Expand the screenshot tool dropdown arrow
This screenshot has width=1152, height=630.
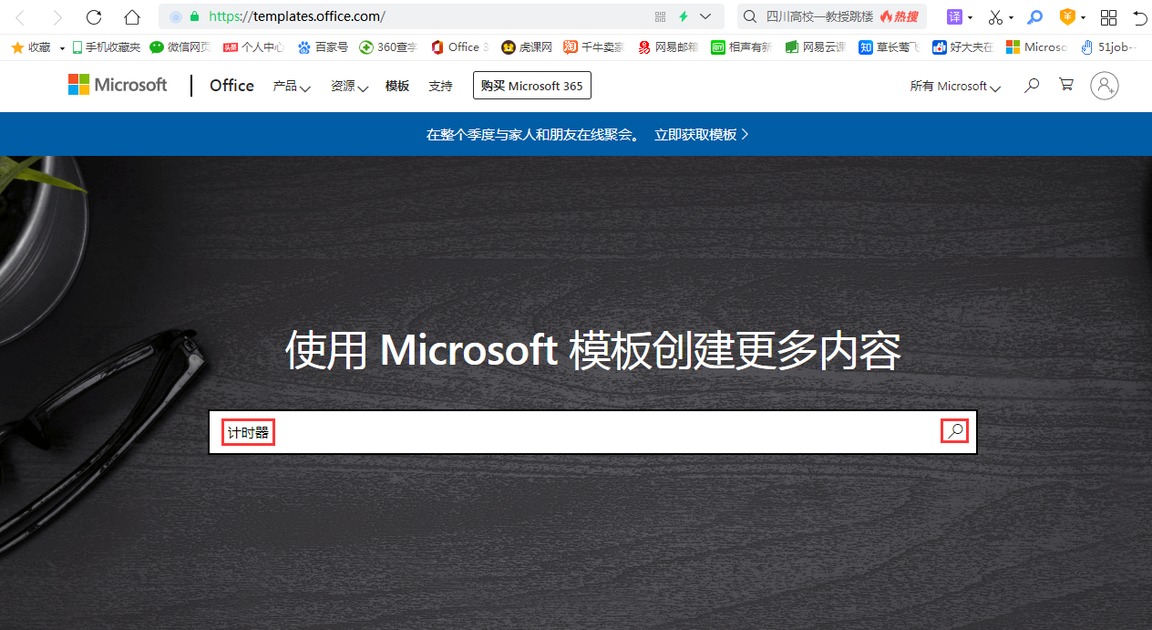pos(1011,17)
